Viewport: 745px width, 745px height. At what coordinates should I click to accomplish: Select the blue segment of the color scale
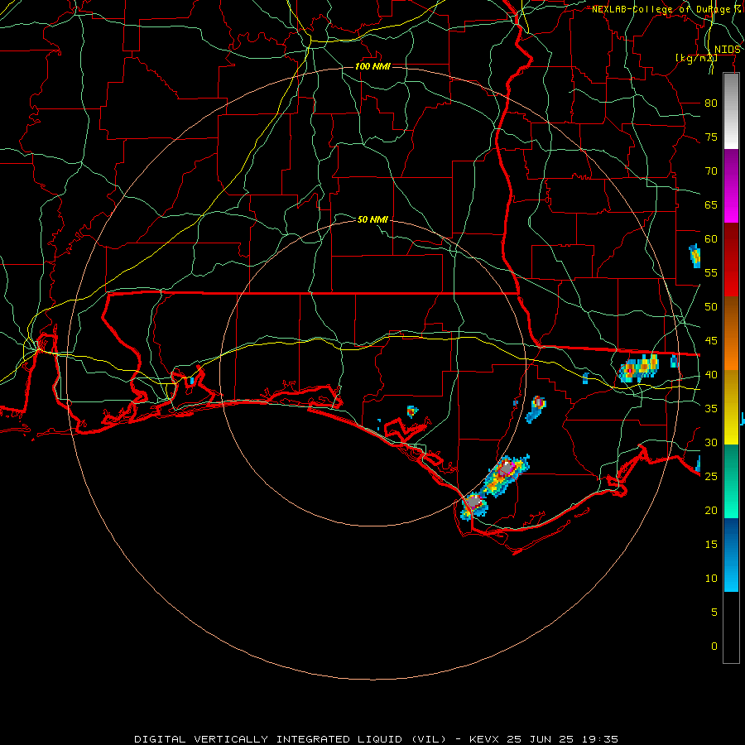click(x=731, y=555)
